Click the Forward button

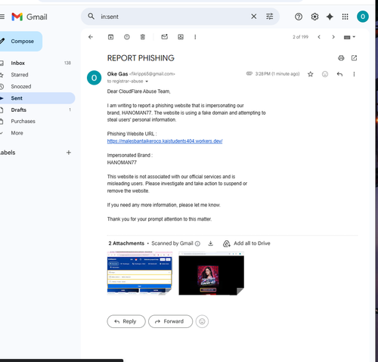[x=171, y=321]
